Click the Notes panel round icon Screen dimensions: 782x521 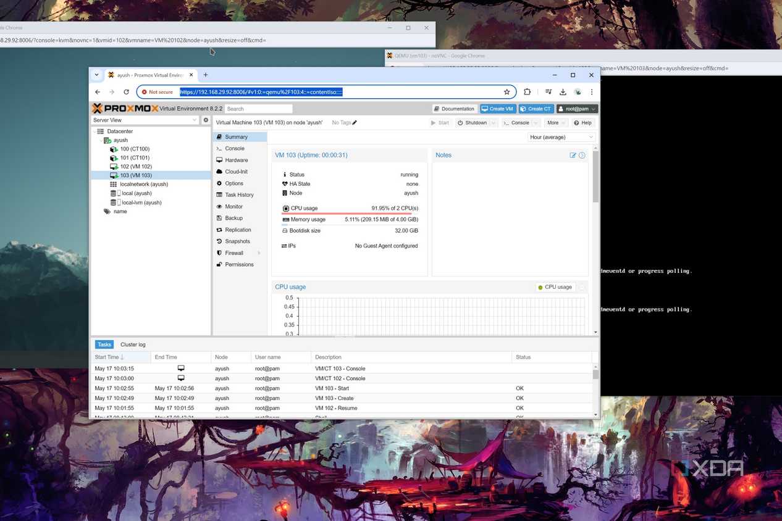pos(582,156)
